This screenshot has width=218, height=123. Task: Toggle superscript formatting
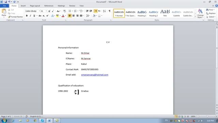pyautogui.click(x=47, y=16)
